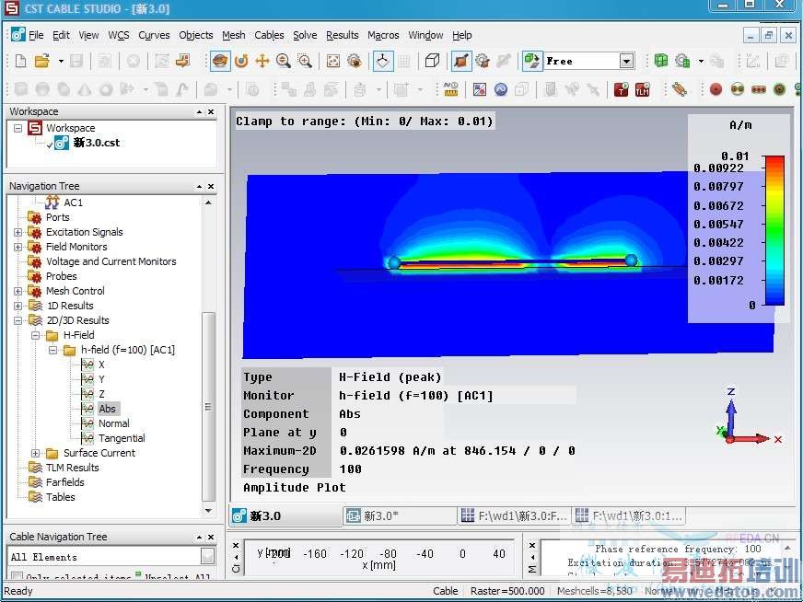The image size is (803, 602).
Task: Click the ruler measurement icon
Action: [x=450, y=90]
